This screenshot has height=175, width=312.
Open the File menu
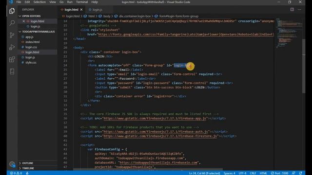(19, 2)
